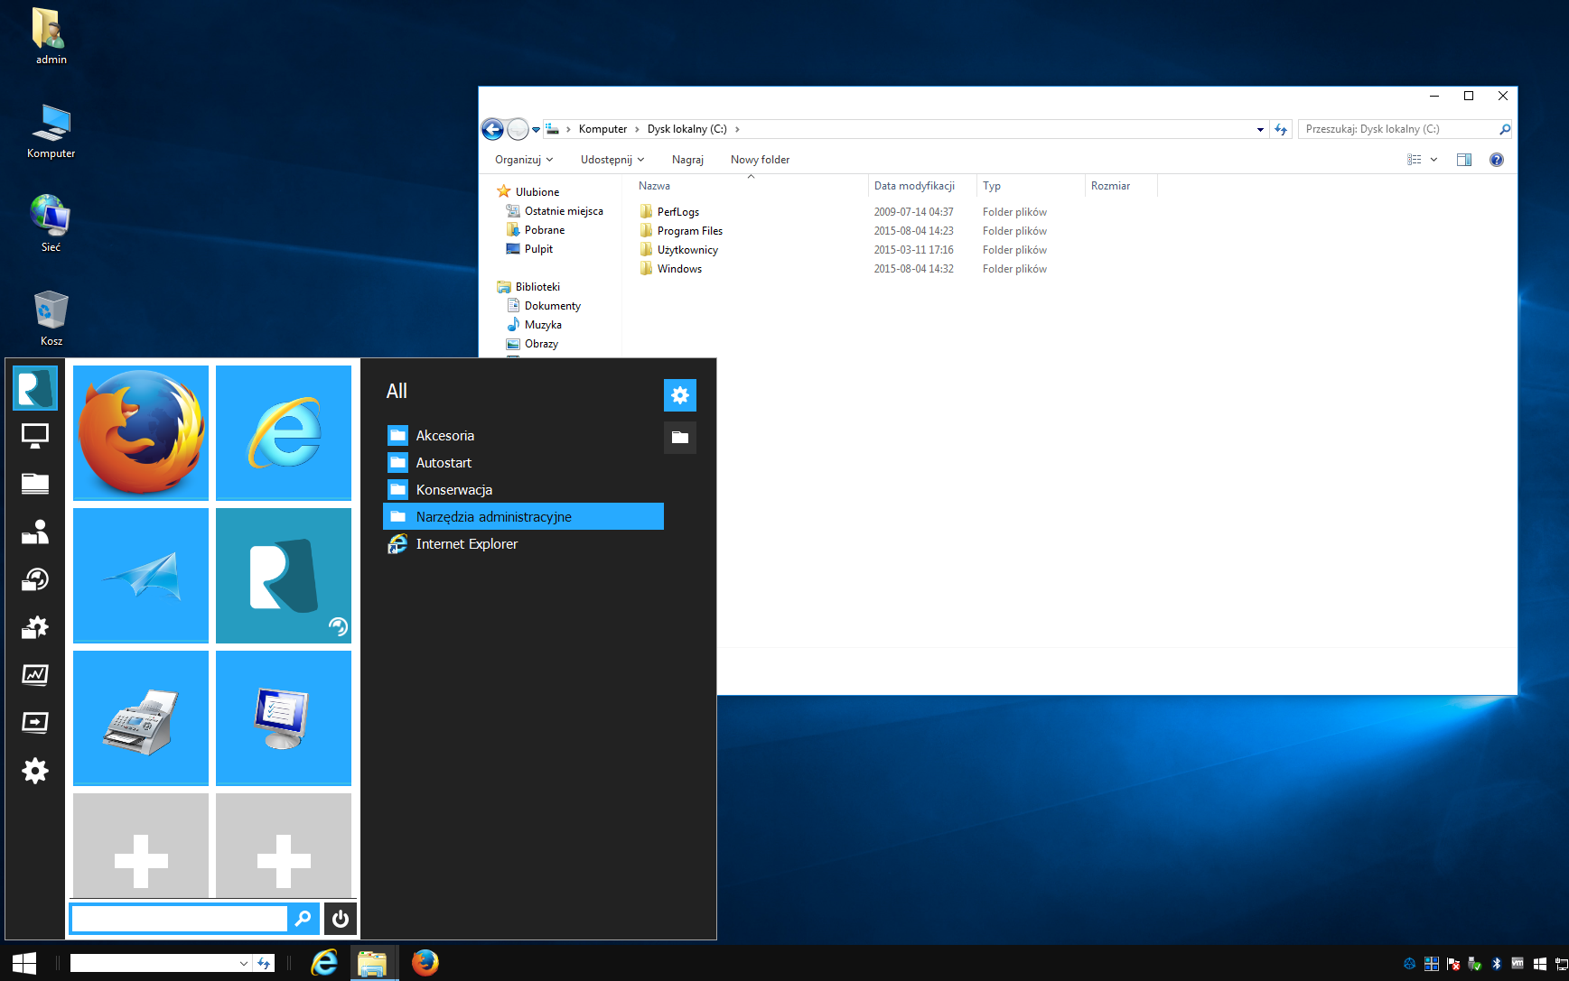Expand the Organizuj dropdown menu
The width and height of the screenshot is (1569, 981).
(x=524, y=160)
